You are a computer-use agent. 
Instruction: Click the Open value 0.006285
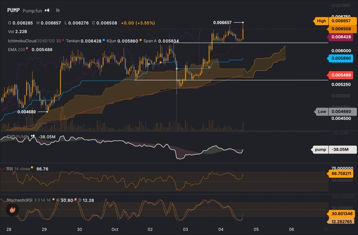click(x=23, y=23)
